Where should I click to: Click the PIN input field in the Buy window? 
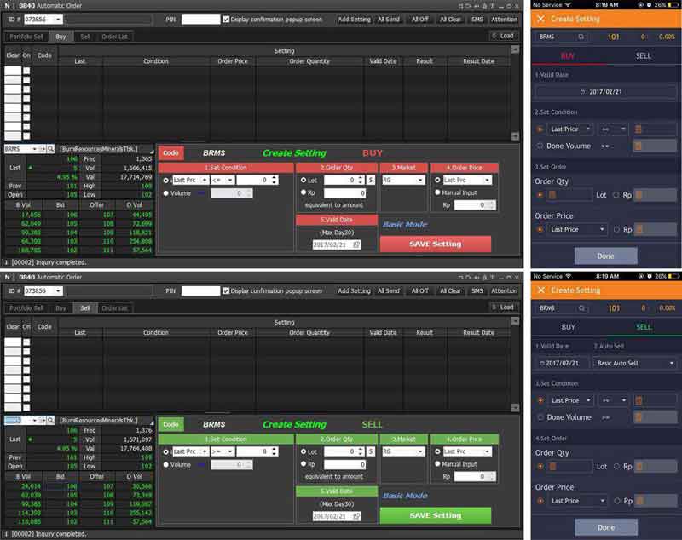click(200, 19)
